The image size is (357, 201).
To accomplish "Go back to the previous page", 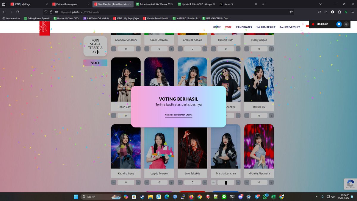I will [x=4, y=12].
